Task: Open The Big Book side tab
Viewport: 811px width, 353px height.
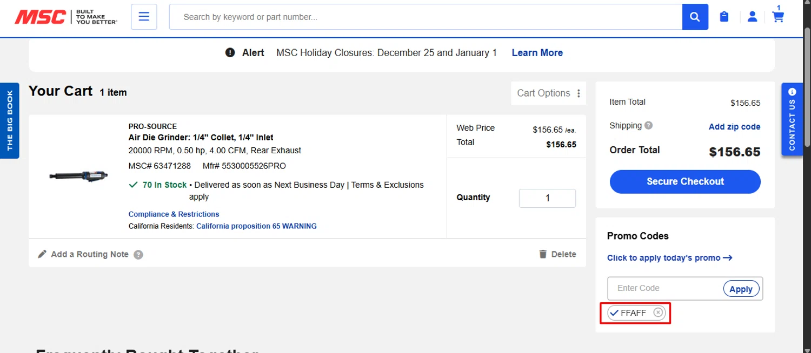Action: click(10, 120)
